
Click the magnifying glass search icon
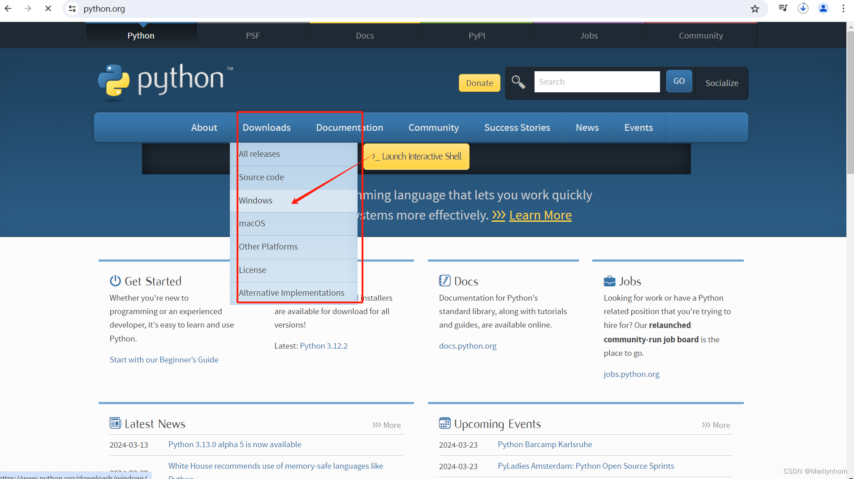click(x=518, y=82)
